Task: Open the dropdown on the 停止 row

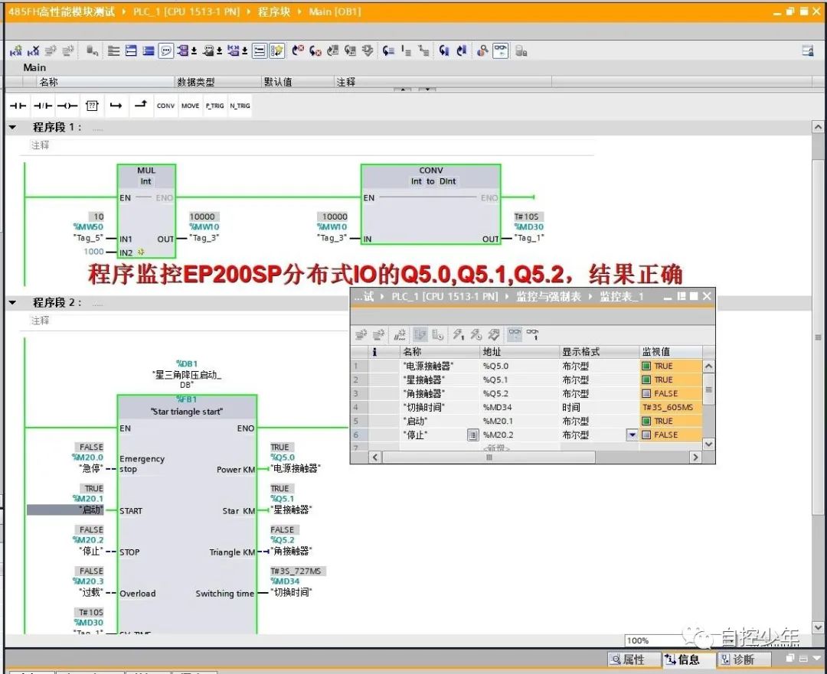Action: pos(632,435)
